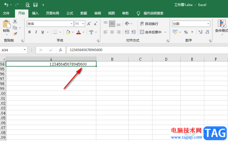The height and width of the screenshot is (141, 228).
Task: Click the Insert Function fx button
Action: [61, 50]
